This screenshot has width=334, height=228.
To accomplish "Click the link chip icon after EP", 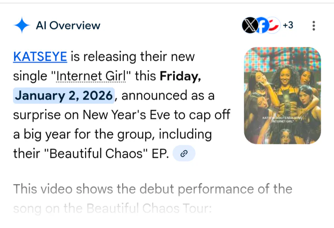I will pyautogui.click(x=184, y=154).
